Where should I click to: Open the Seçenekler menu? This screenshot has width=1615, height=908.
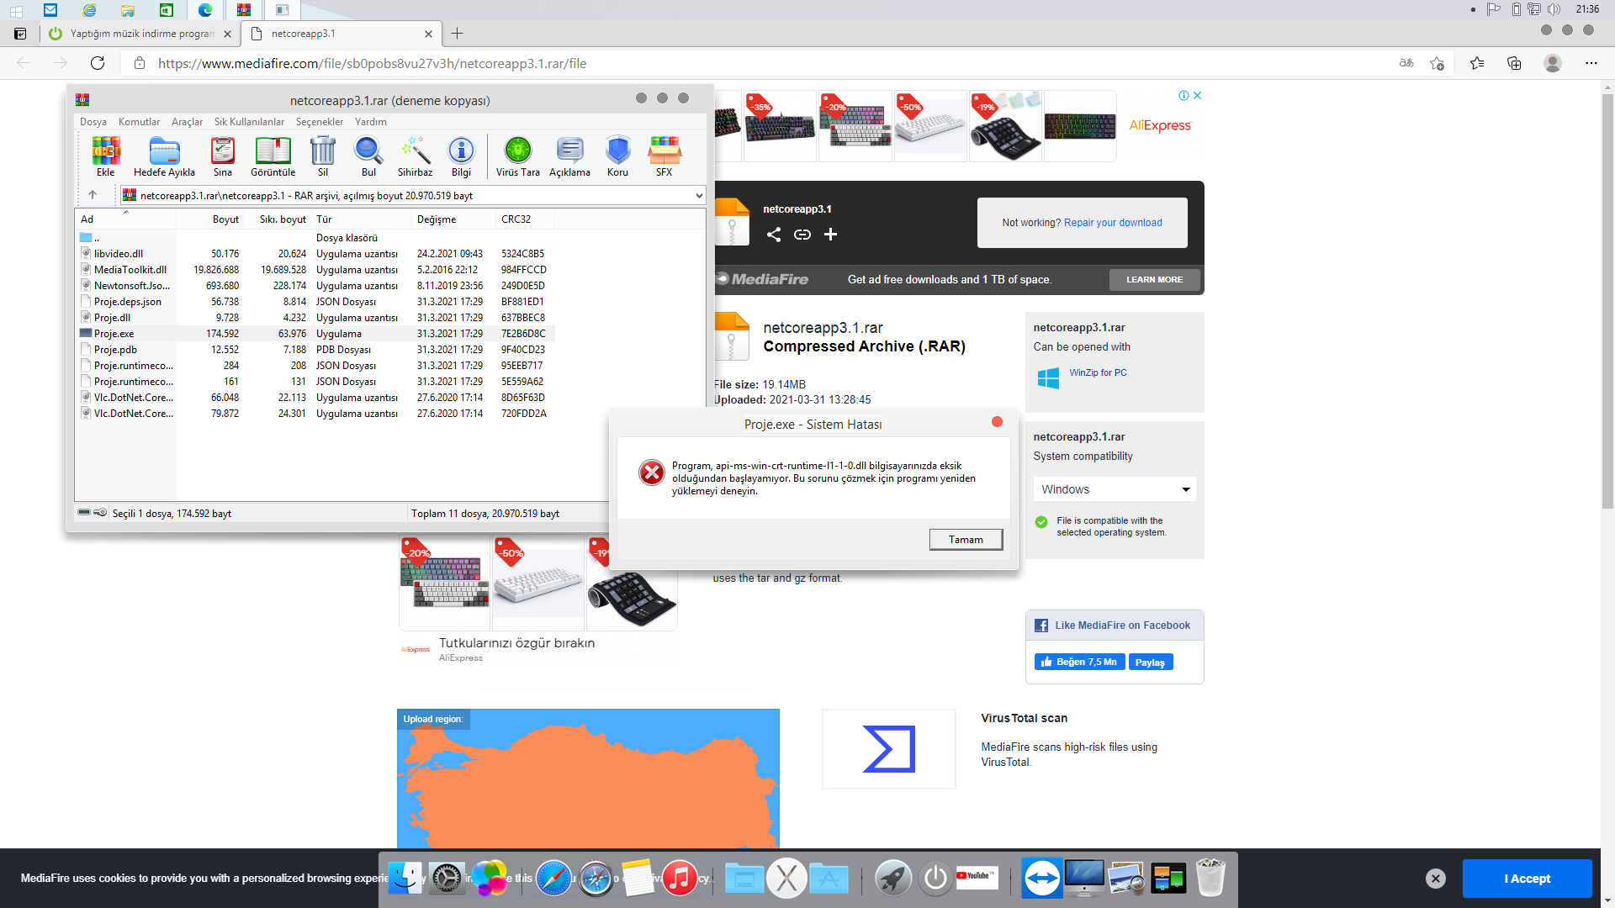(319, 122)
